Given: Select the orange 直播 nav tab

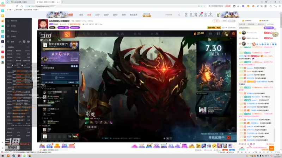Looking at the screenshot, I should click(89, 15).
